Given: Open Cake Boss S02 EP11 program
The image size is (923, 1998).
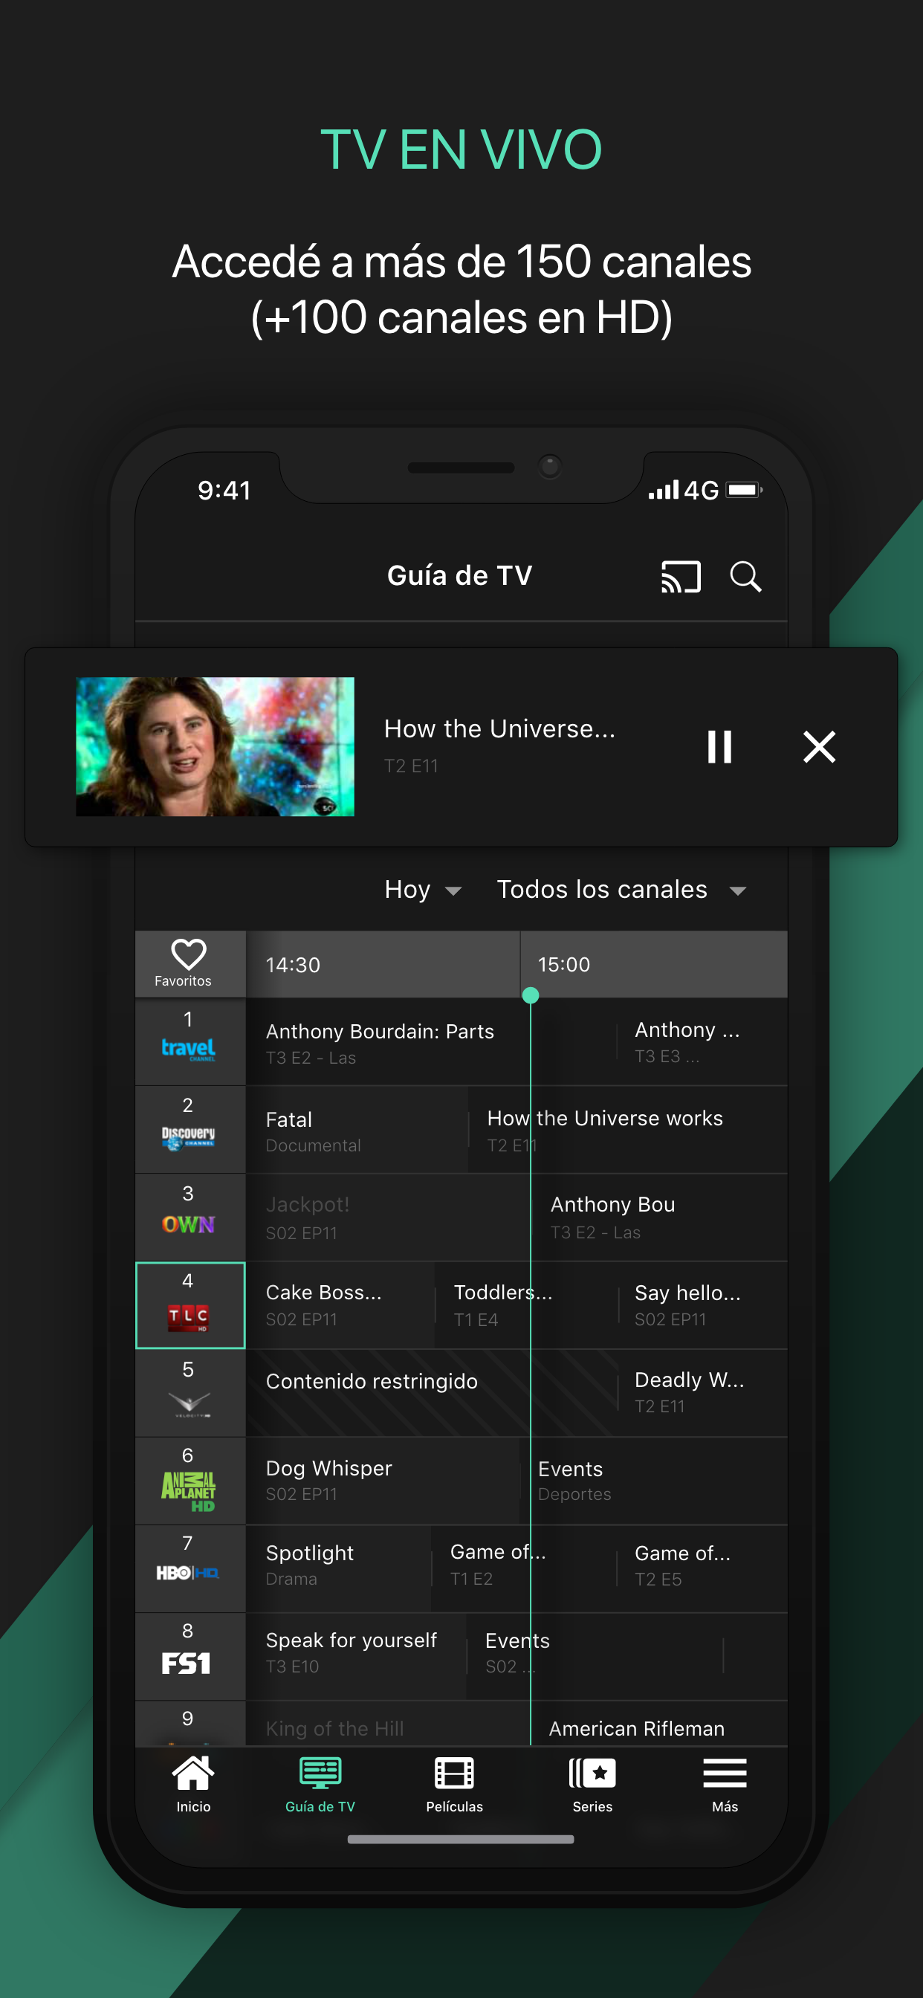Looking at the screenshot, I should pos(340,1304).
